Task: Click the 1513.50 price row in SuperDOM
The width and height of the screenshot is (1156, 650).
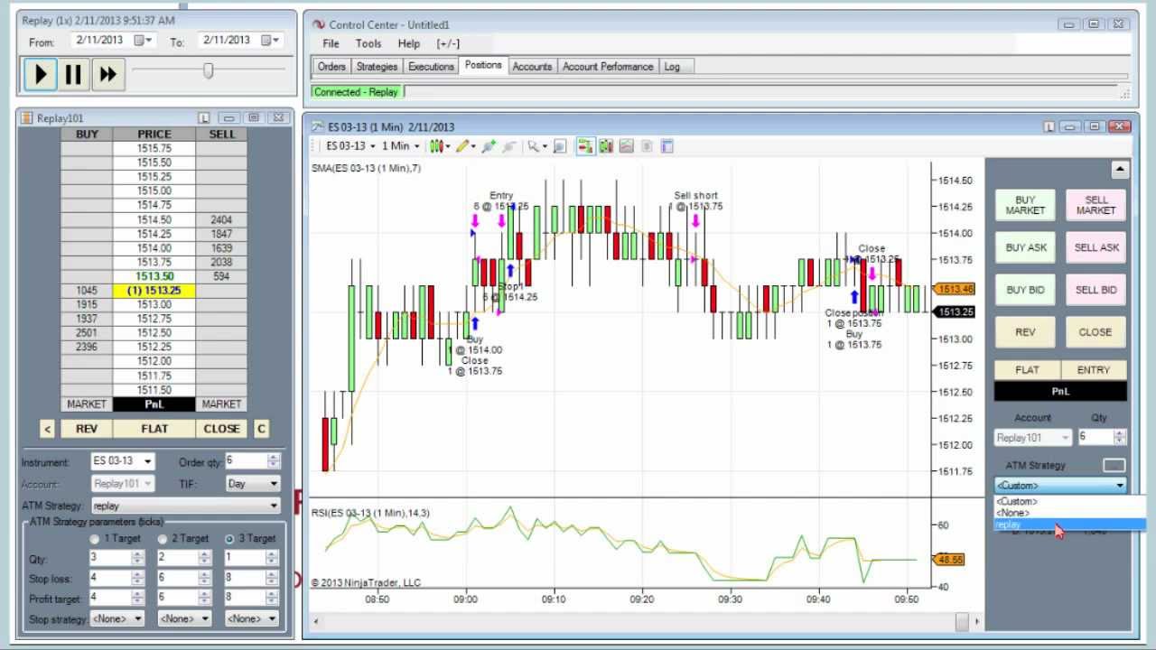Action: (x=154, y=276)
